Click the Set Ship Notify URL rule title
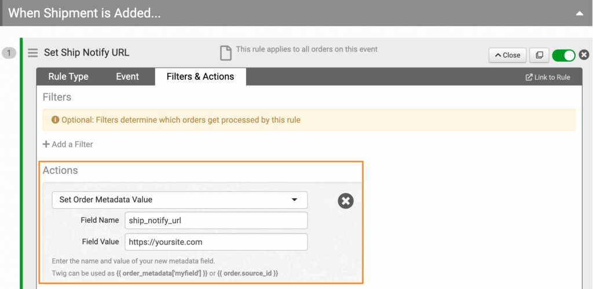Viewport: 593px width, 289px height. 87,53
